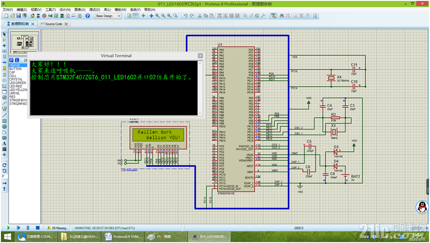Screen dimensions: 430x243
Task: Select the Component Mode tool
Action: coord(5,40)
